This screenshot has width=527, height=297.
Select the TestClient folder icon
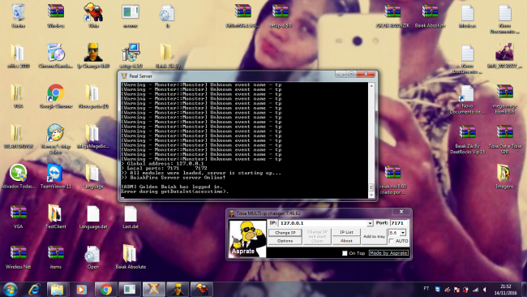(56, 217)
